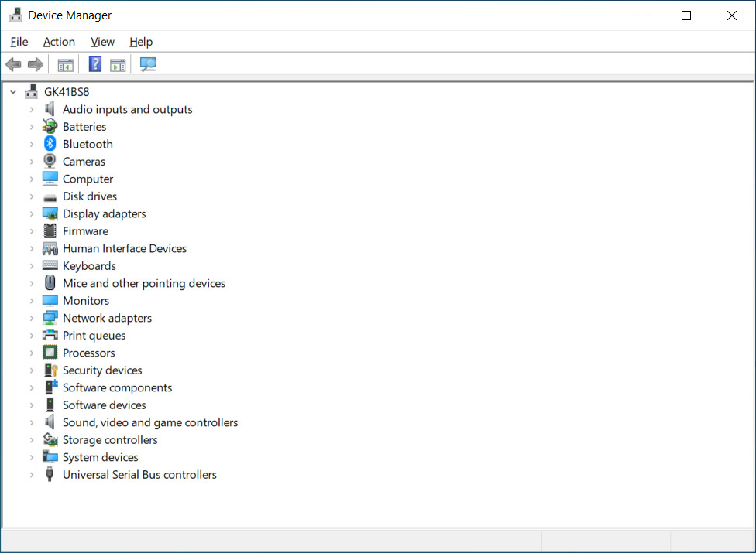This screenshot has width=756, height=553.
Task: Click the Security devices key icon
Action: point(50,370)
